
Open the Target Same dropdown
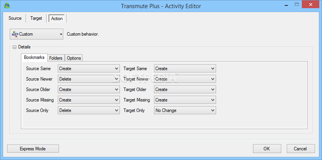(185, 69)
